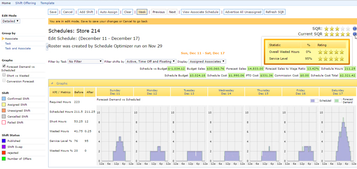Go to Next week
357x169 pixels.
(172, 12)
